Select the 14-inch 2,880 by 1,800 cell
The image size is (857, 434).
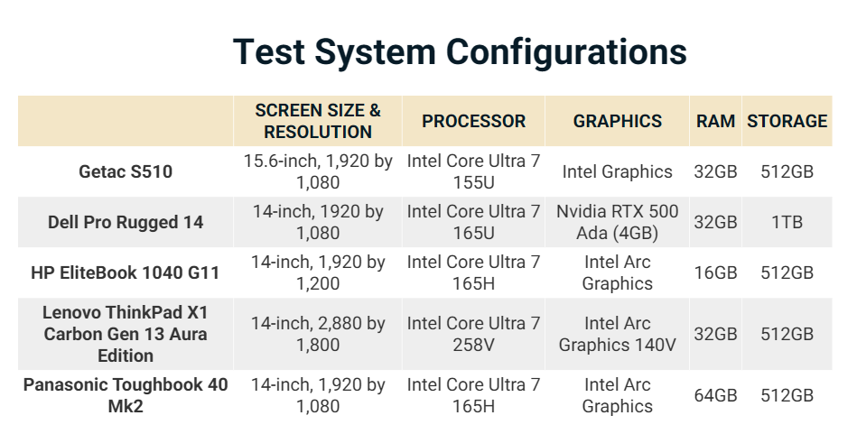[318, 334]
